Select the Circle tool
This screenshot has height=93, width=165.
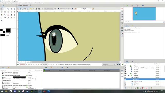point(2,12)
